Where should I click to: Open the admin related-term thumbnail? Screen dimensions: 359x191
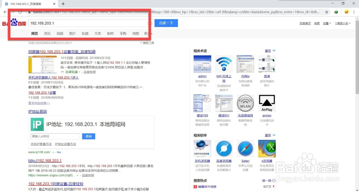click(x=202, y=64)
